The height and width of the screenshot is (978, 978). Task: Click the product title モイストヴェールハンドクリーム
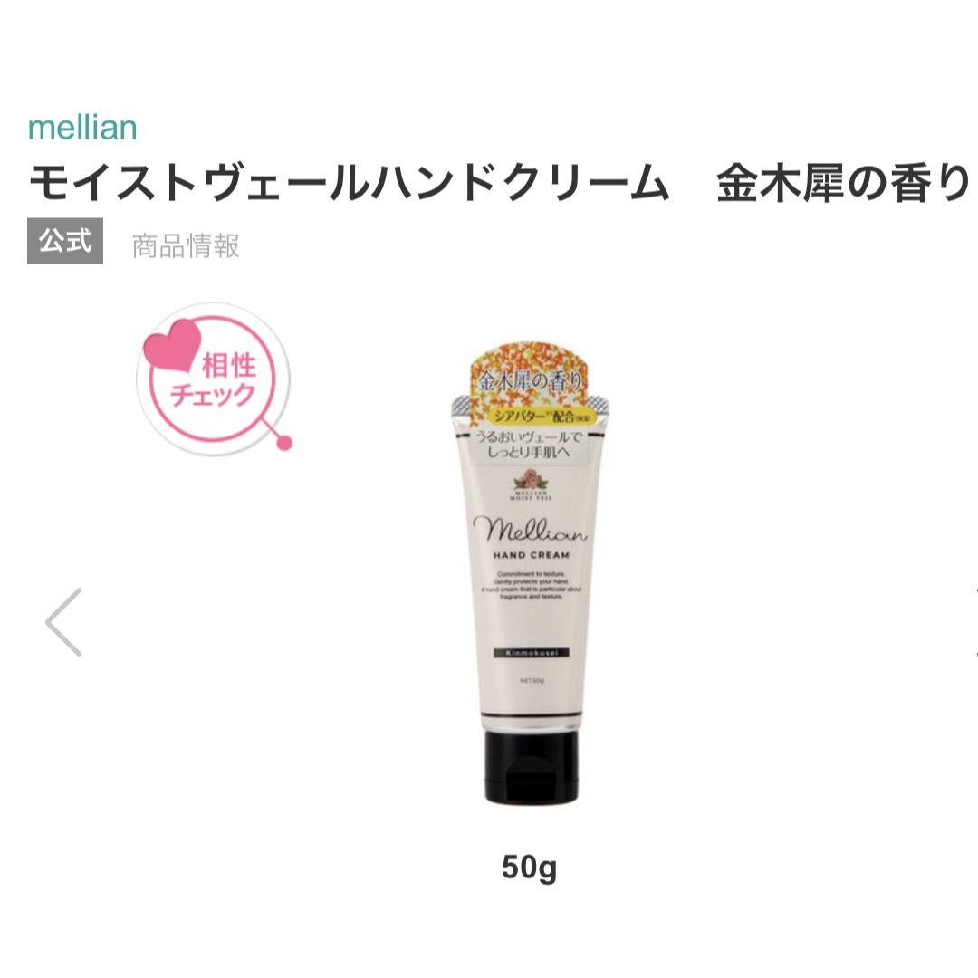[349, 183]
